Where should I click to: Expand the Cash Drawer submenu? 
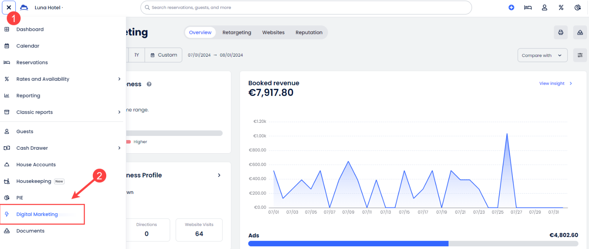[119, 148]
